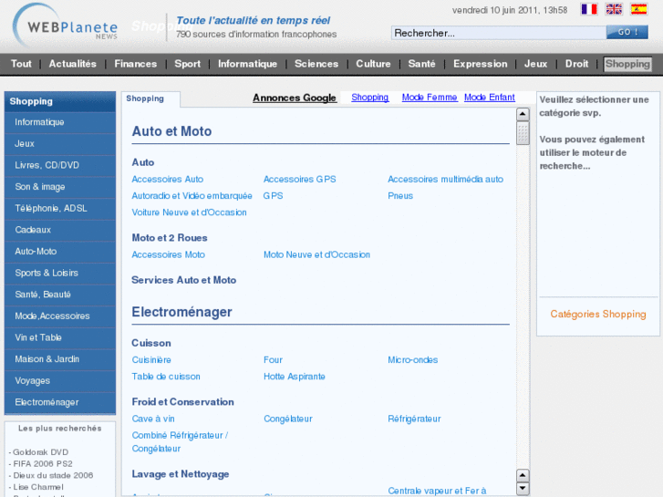Open sidebar category Livres, CD/DVD
Viewport: 663px width, 497px height.
pos(60,165)
